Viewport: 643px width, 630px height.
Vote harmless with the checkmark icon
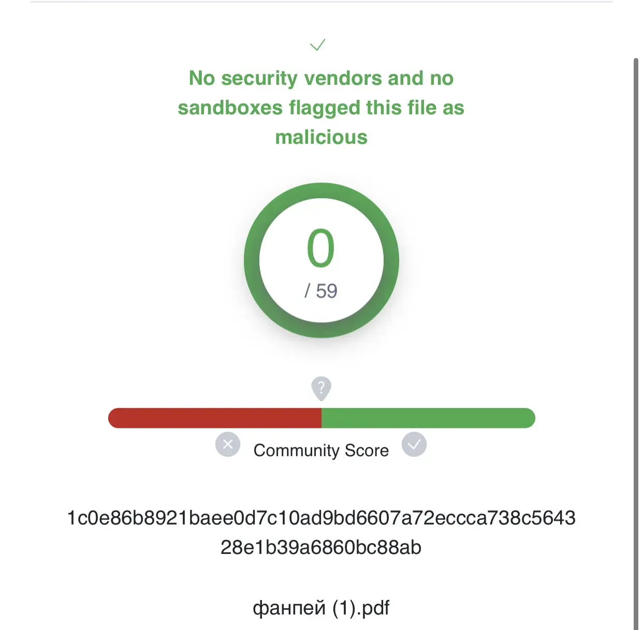coord(414,444)
